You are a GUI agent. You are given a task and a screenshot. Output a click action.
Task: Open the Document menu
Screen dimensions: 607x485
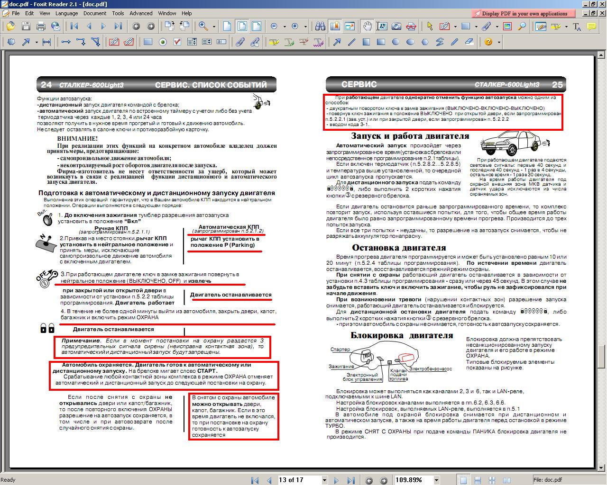95,13
